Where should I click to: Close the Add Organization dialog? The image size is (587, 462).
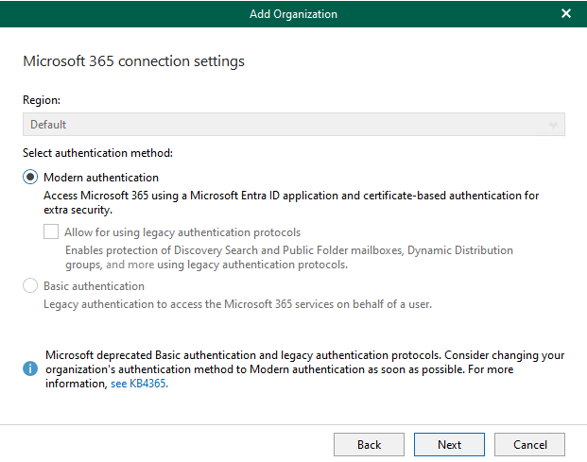(566, 13)
